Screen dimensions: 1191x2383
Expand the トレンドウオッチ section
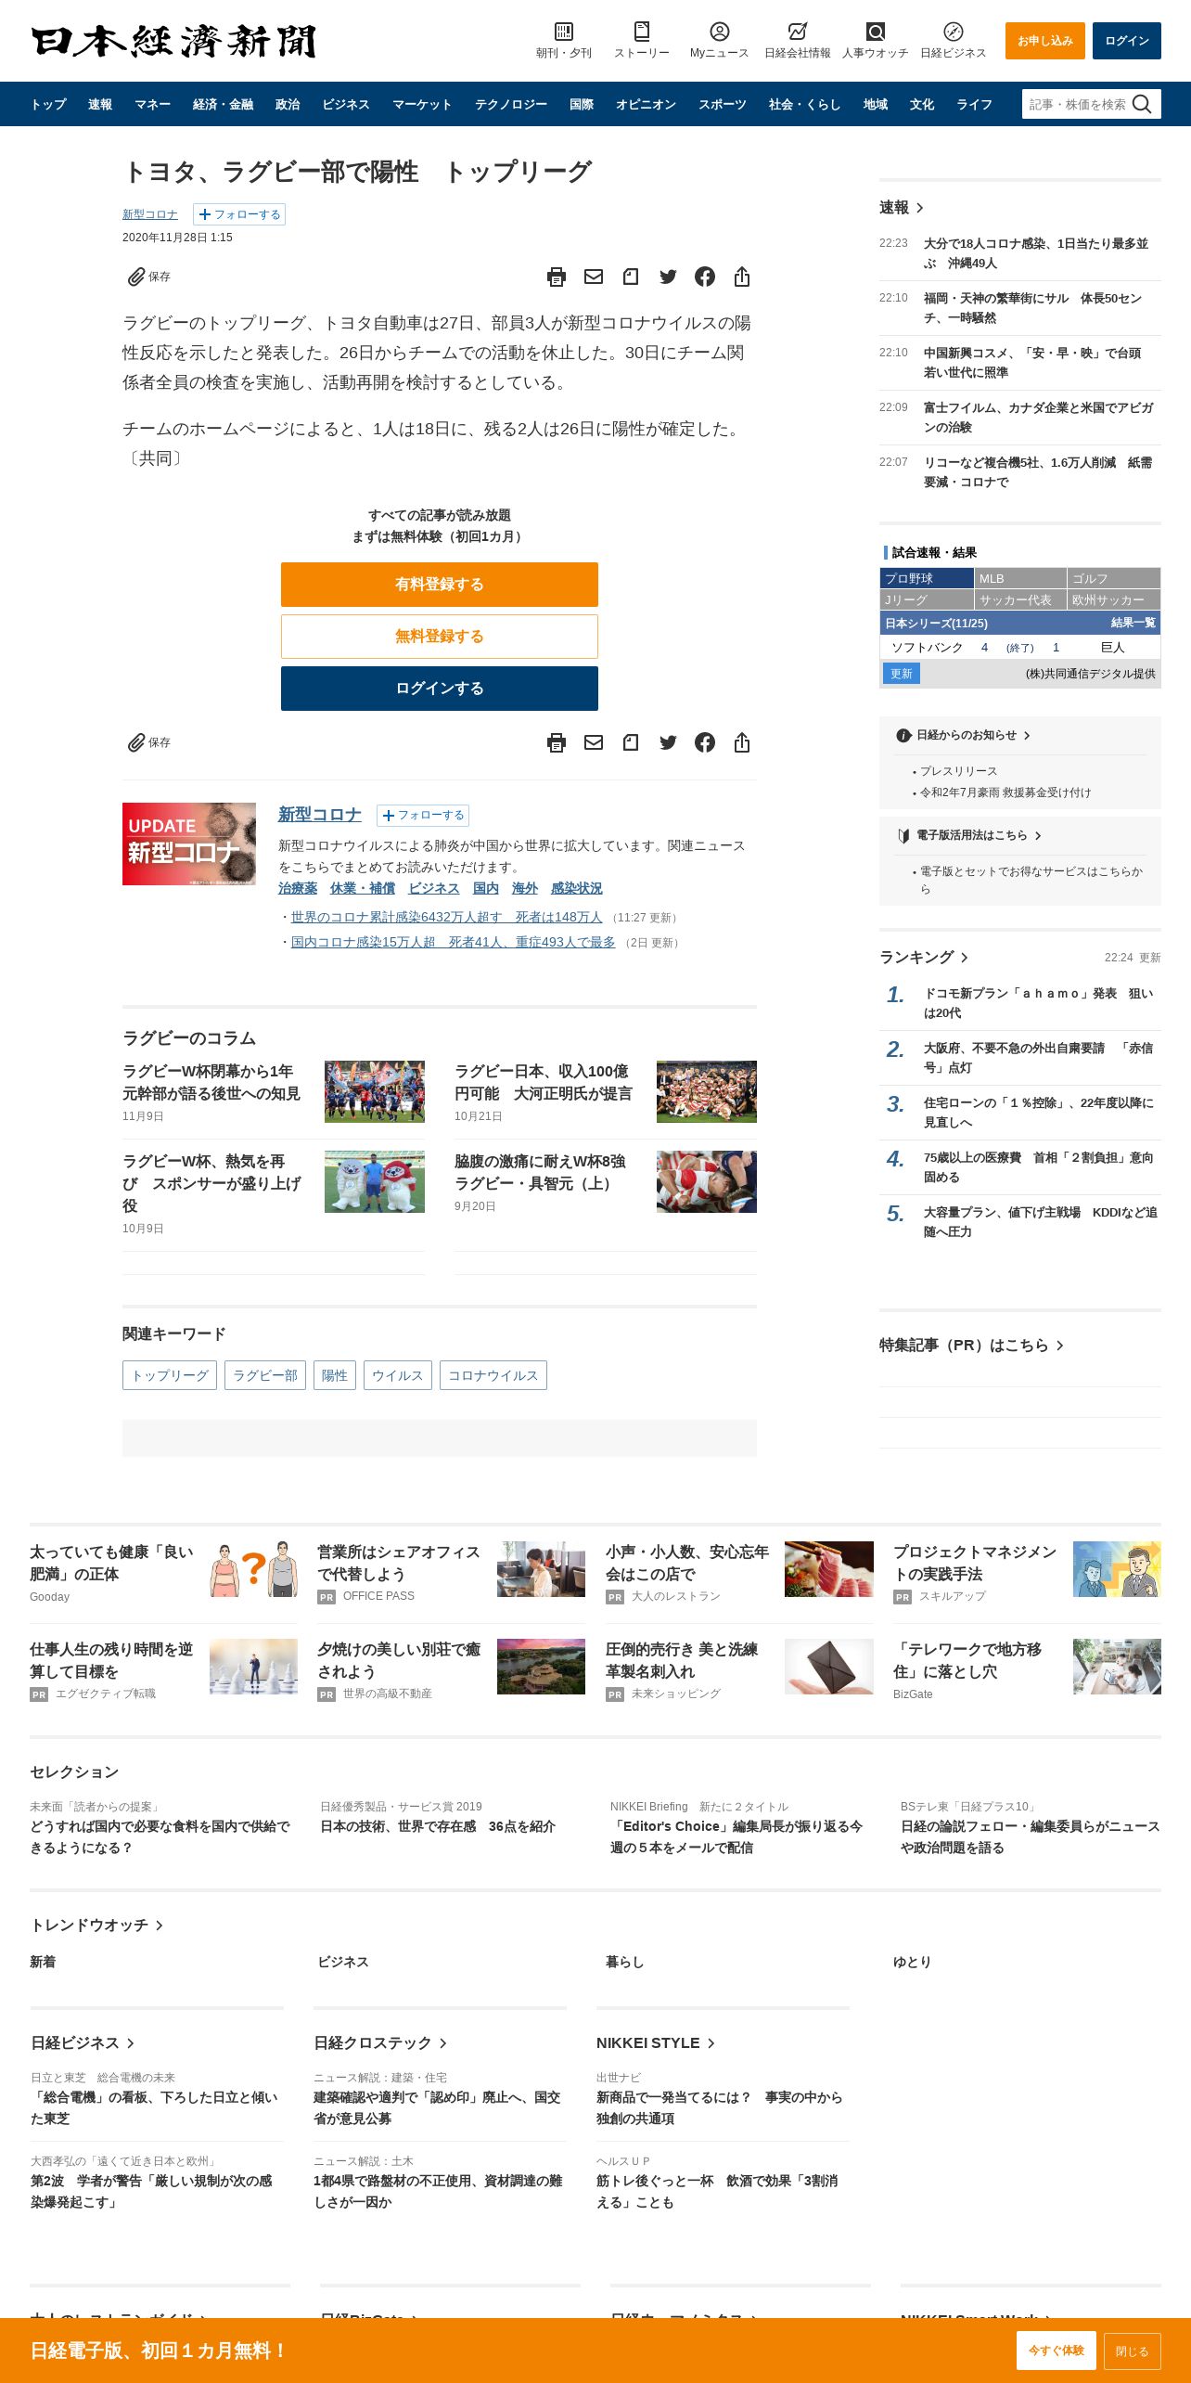96,1926
